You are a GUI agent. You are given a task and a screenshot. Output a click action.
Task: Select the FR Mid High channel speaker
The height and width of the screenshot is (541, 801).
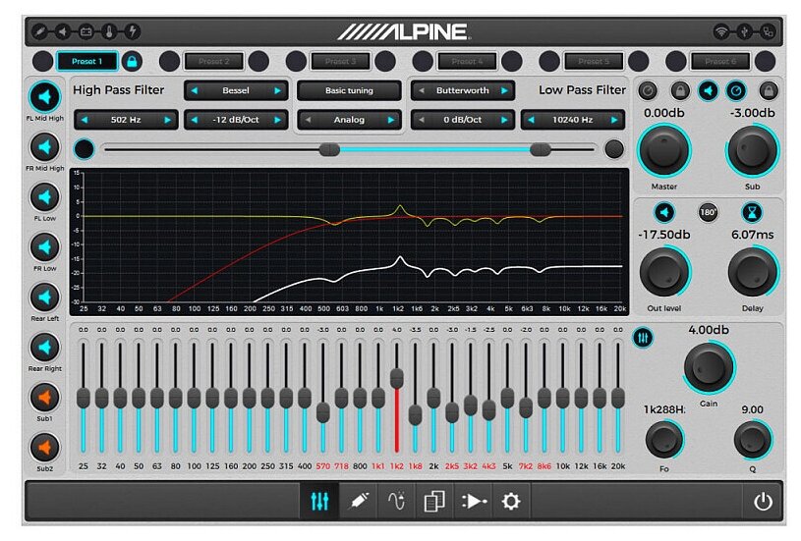[45, 147]
